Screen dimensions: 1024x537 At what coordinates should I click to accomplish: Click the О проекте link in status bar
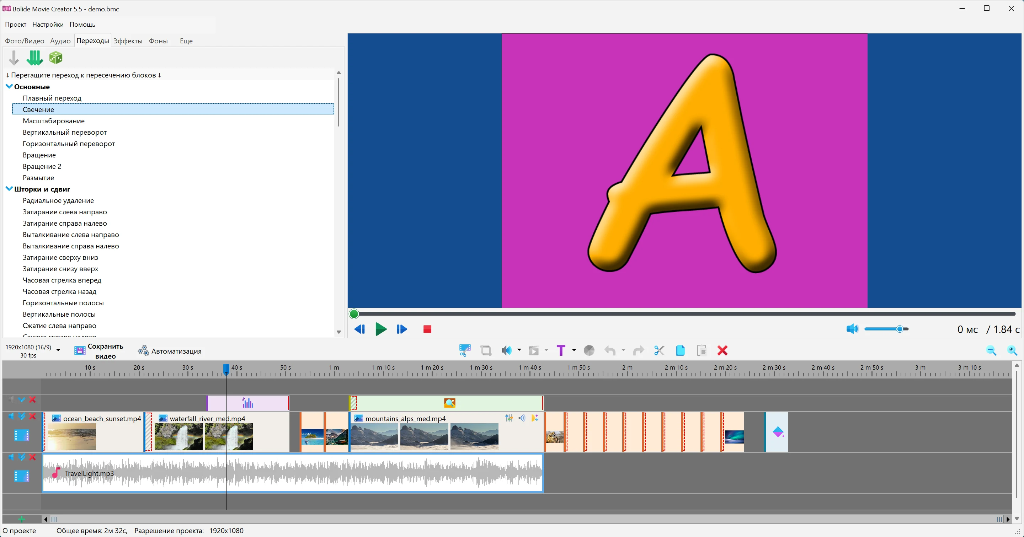point(19,531)
